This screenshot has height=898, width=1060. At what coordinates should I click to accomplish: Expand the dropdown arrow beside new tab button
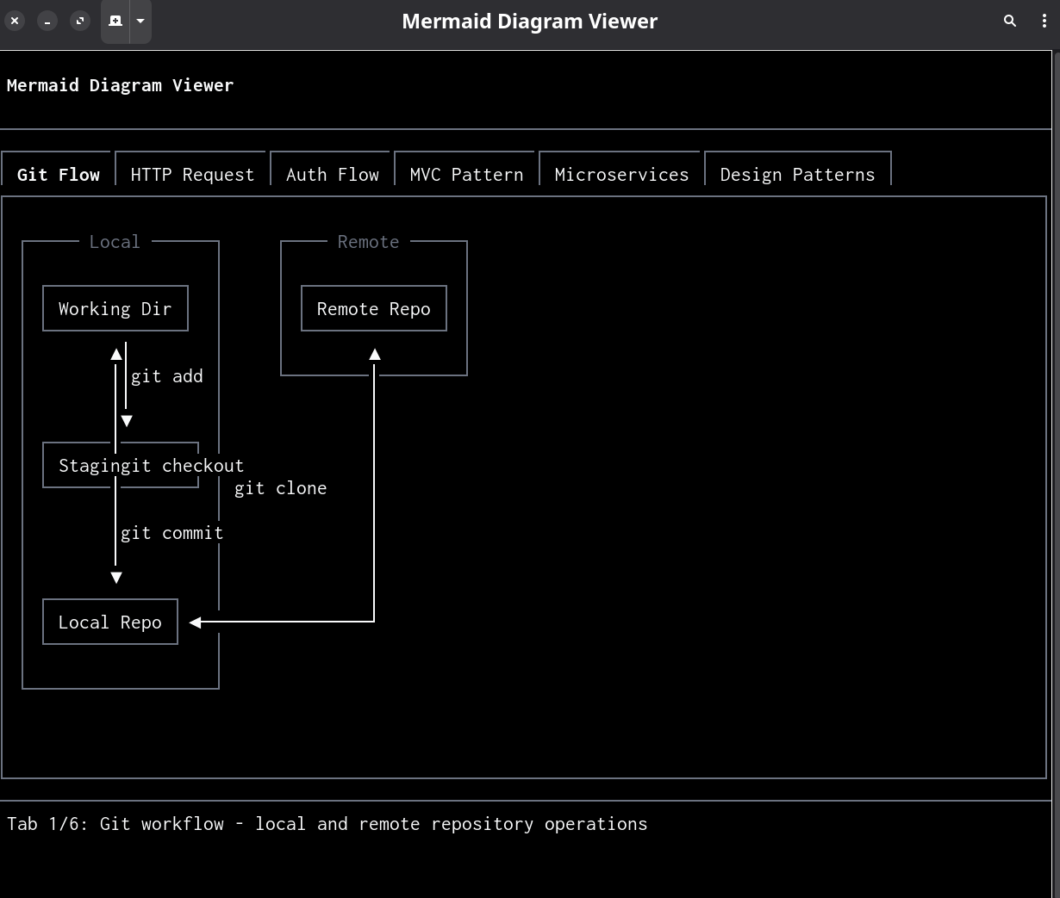tap(140, 21)
